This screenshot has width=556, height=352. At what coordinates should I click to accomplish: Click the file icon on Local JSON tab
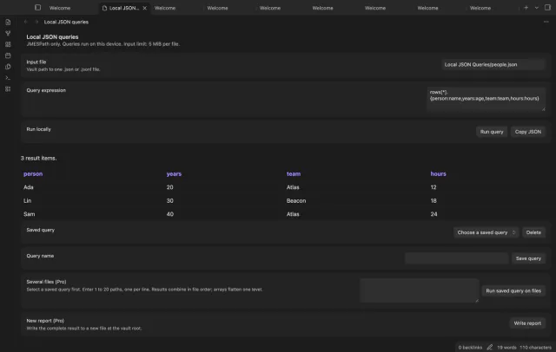pyautogui.click(x=104, y=8)
